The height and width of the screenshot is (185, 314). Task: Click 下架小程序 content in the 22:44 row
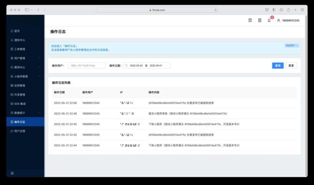[194, 145]
